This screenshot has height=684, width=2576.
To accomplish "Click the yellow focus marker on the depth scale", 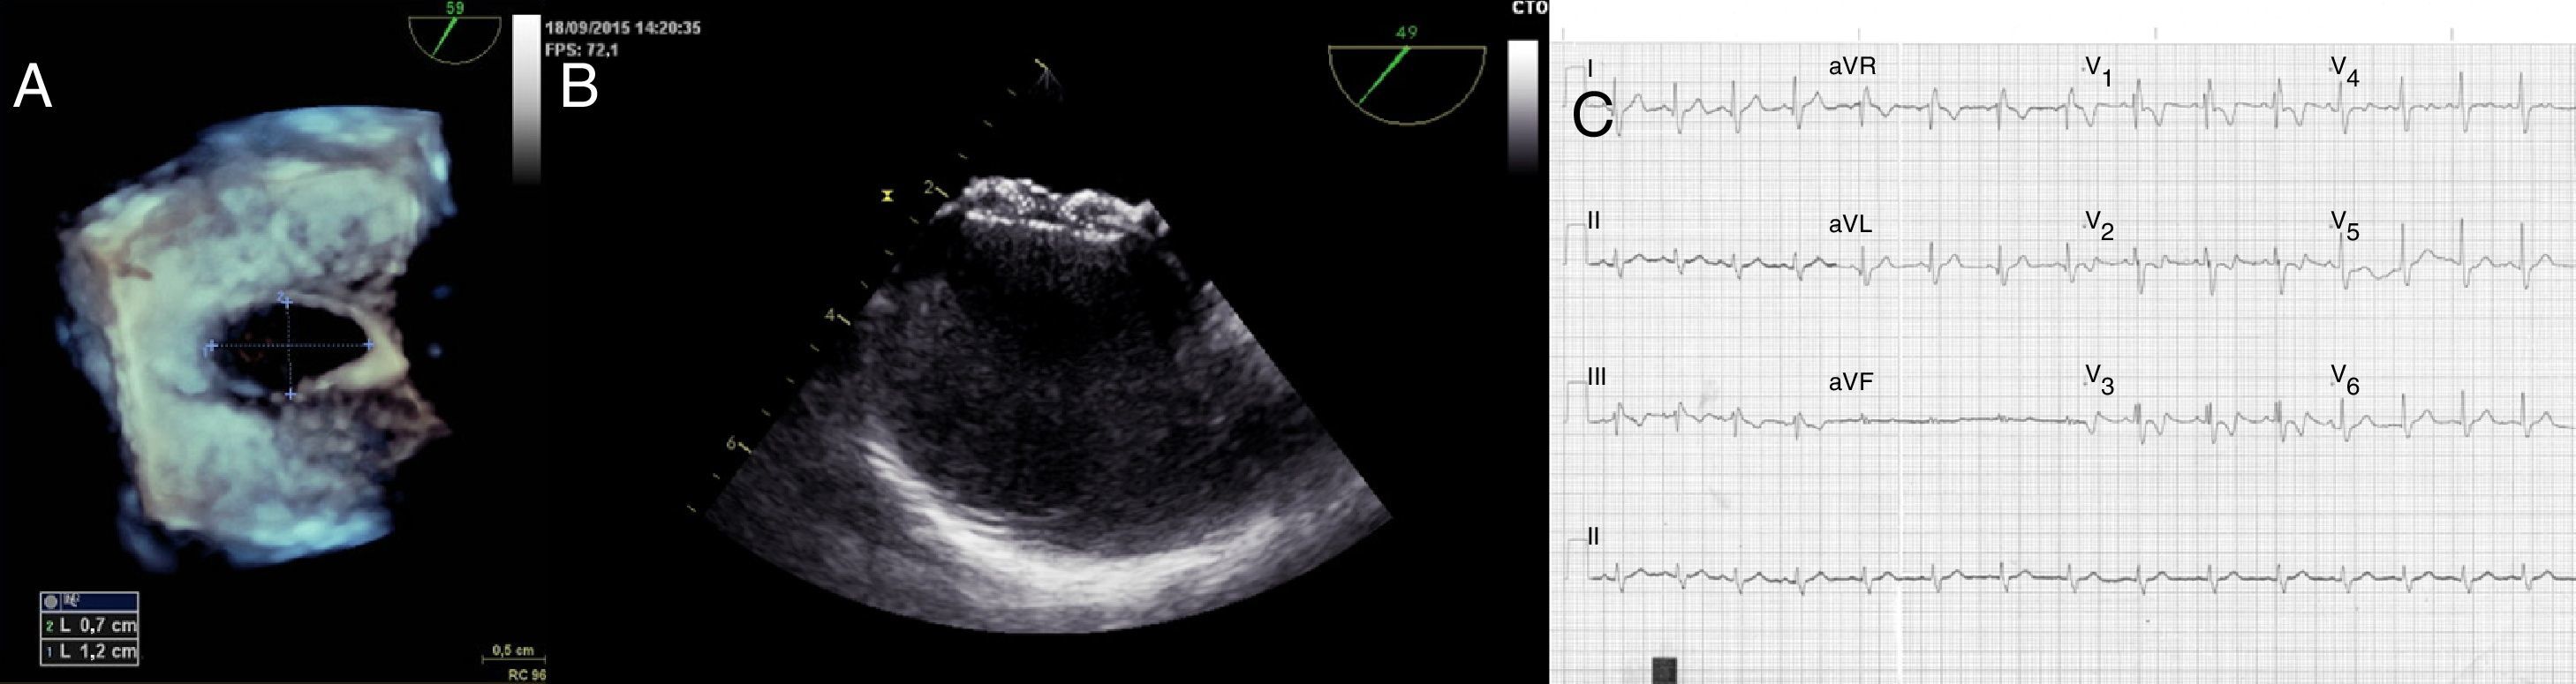I will [886, 196].
